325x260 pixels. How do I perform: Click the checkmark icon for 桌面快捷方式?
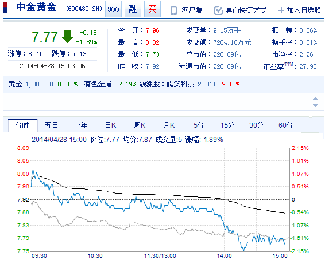coord(218,10)
